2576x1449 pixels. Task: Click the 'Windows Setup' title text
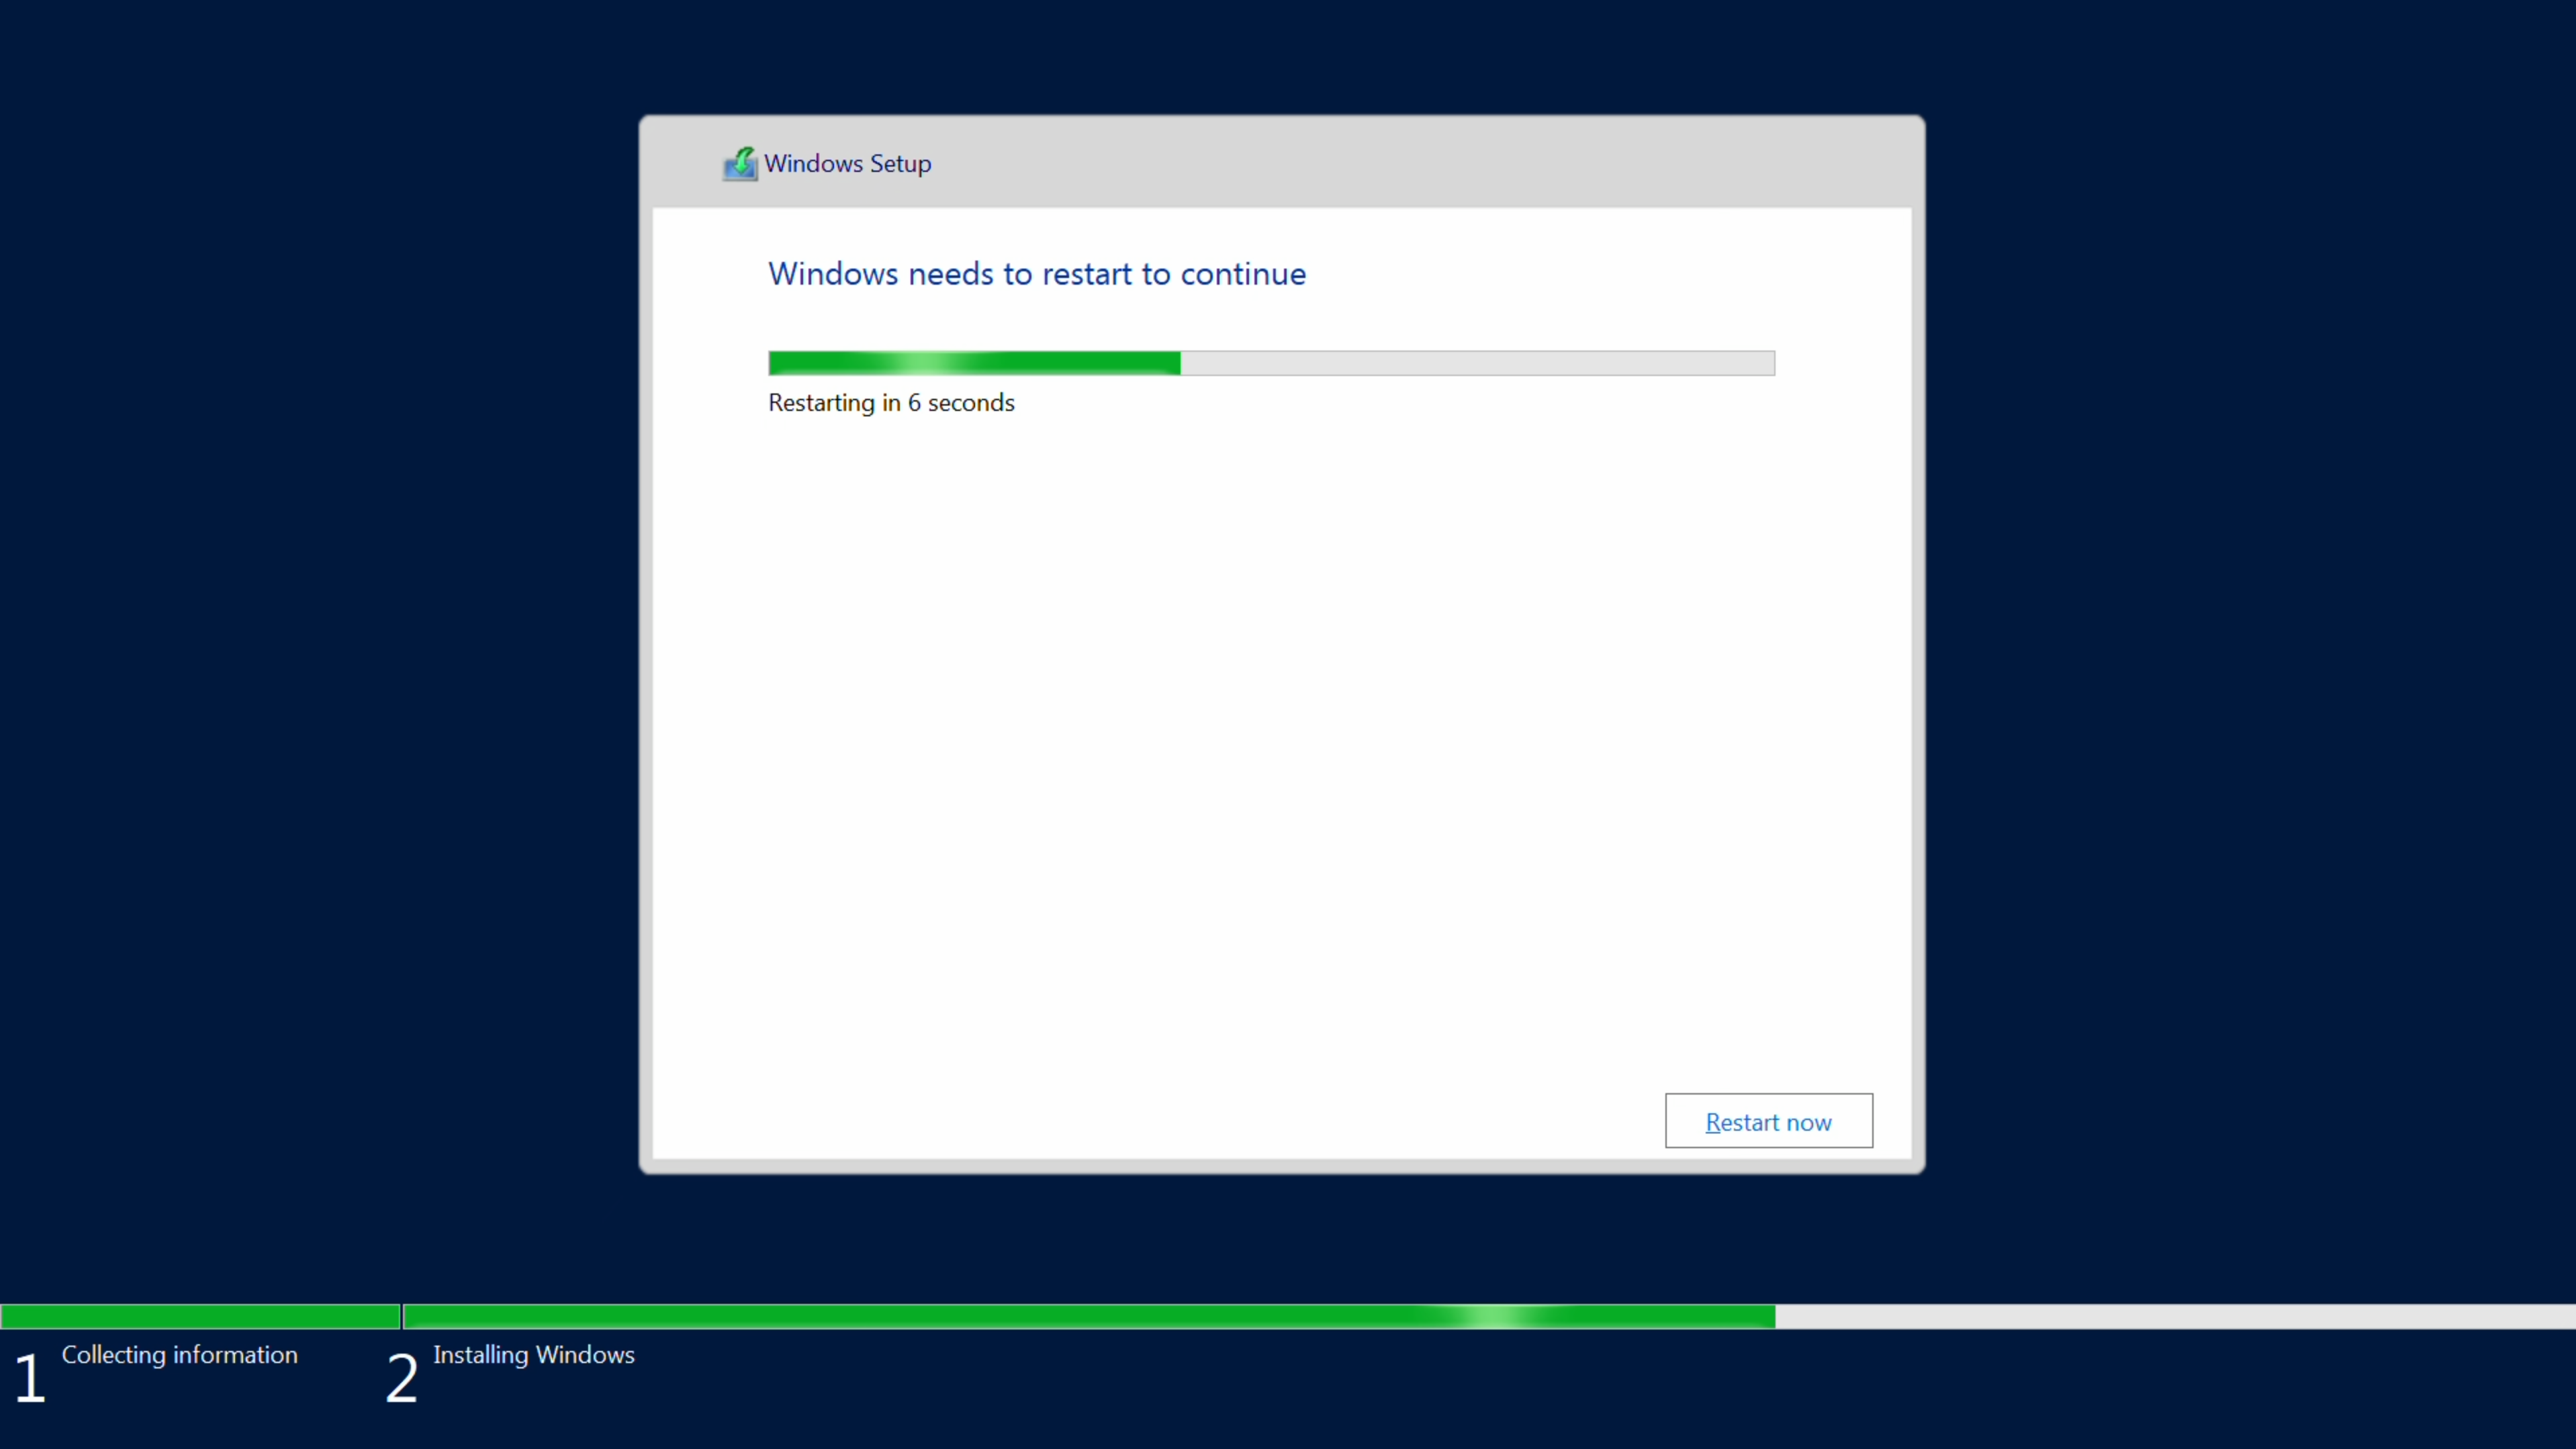tap(847, 164)
